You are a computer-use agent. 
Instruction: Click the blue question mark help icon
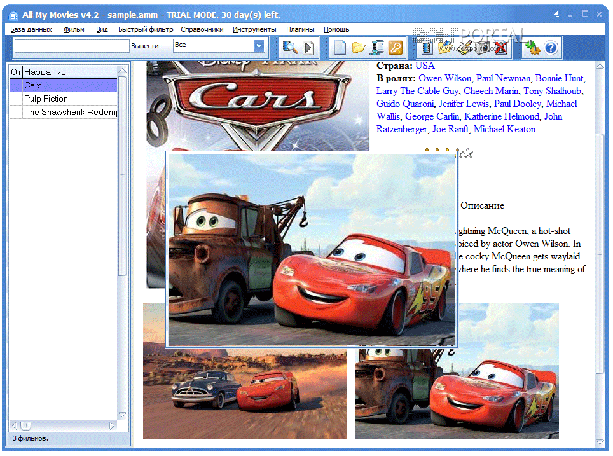pyautogui.click(x=551, y=48)
